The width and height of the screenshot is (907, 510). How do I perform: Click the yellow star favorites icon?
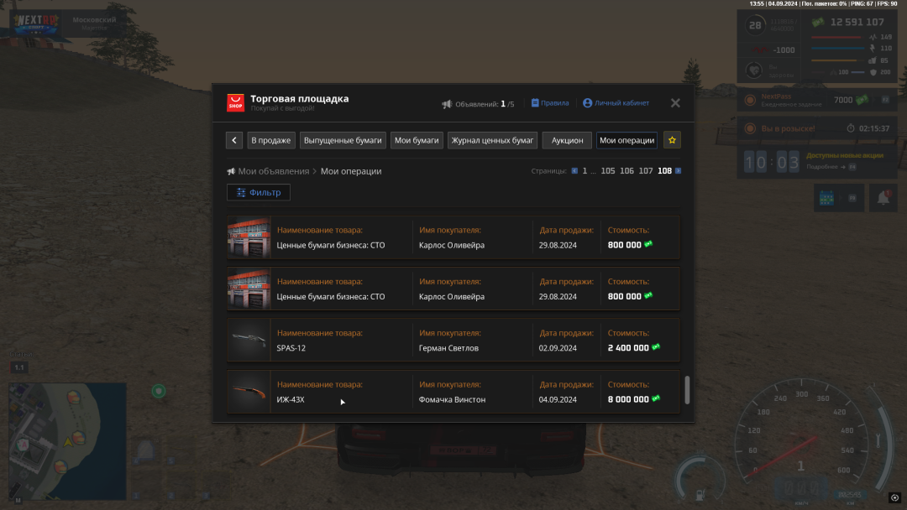point(672,140)
